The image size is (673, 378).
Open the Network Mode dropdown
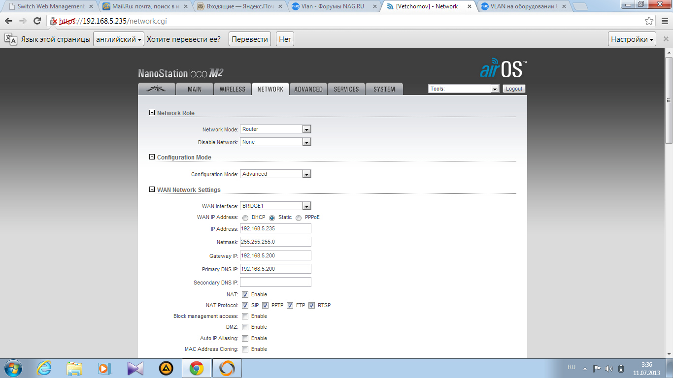pos(275,129)
